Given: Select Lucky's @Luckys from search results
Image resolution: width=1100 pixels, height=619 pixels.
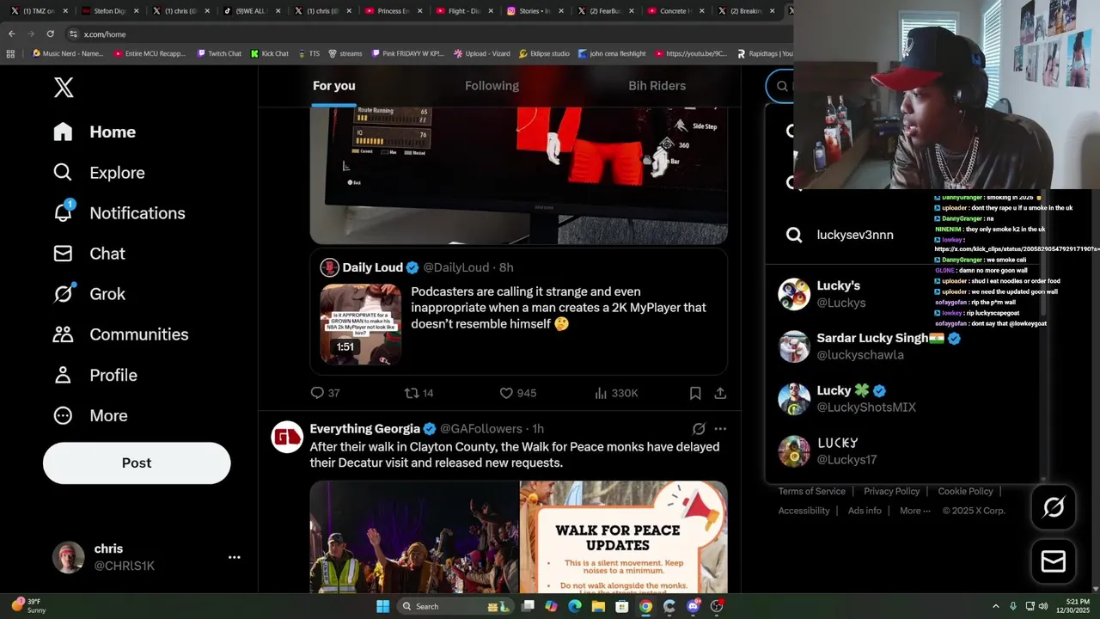Looking at the screenshot, I should click(x=902, y=294).
